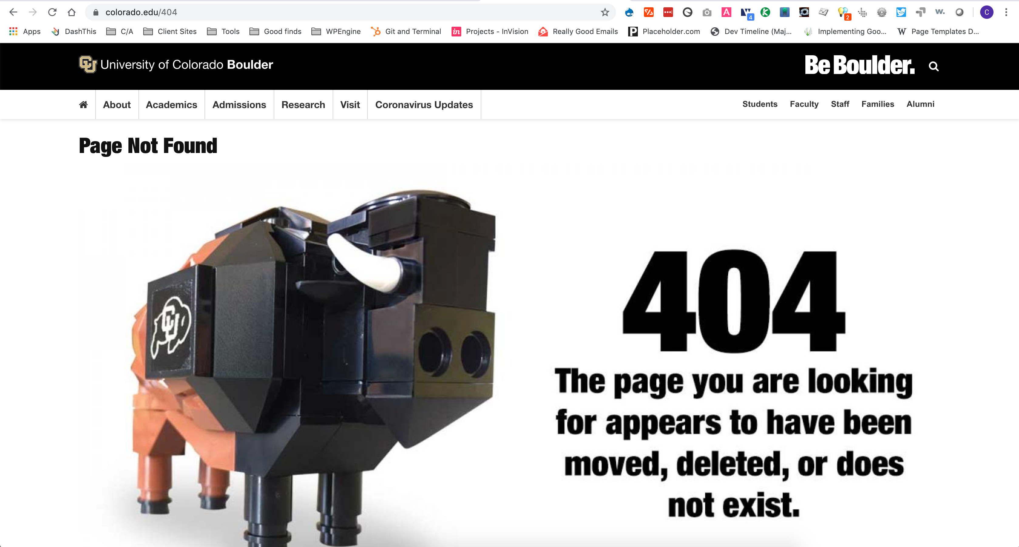Open the Alumni link
The height and width of the screenshot is (547, 1019).
[x=920, y=104]
